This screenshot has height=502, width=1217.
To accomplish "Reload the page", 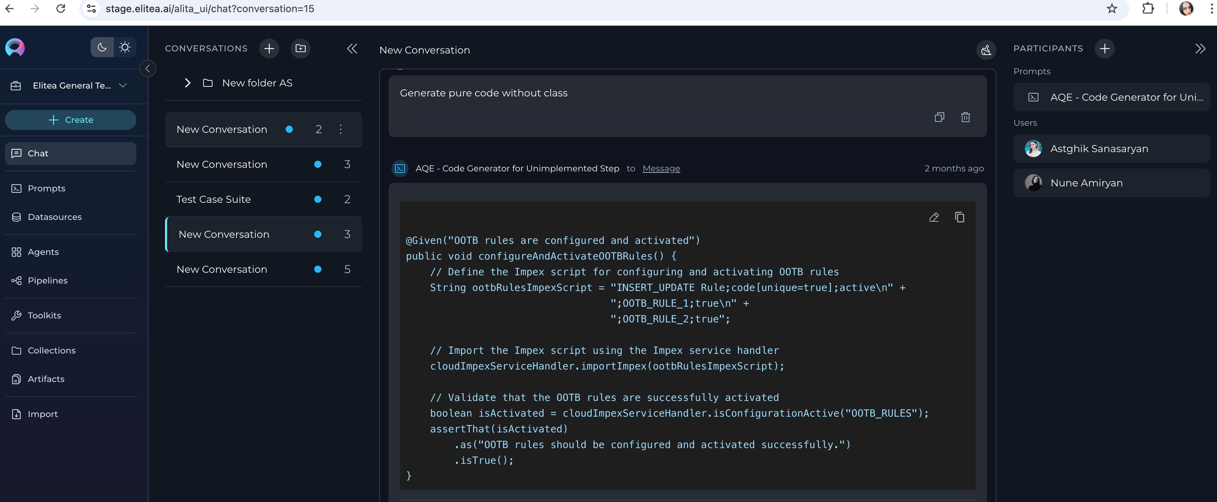I will 60,9.
